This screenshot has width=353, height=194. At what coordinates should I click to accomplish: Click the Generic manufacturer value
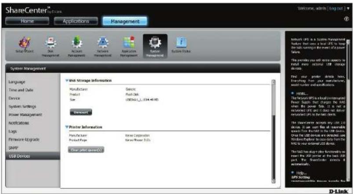131,89
